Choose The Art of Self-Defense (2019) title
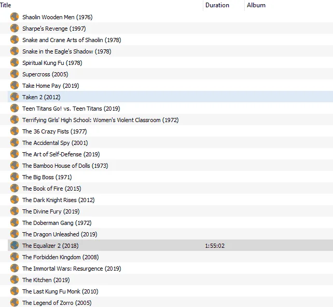333x307 pixels. (61, 154)
